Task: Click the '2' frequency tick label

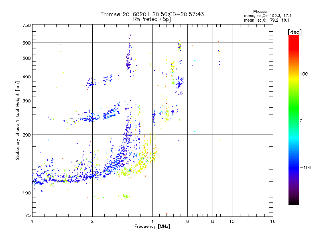Action: pyautogui.click(x=92, y=221)
